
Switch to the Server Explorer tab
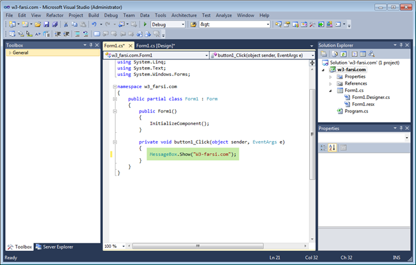[54, 246]
